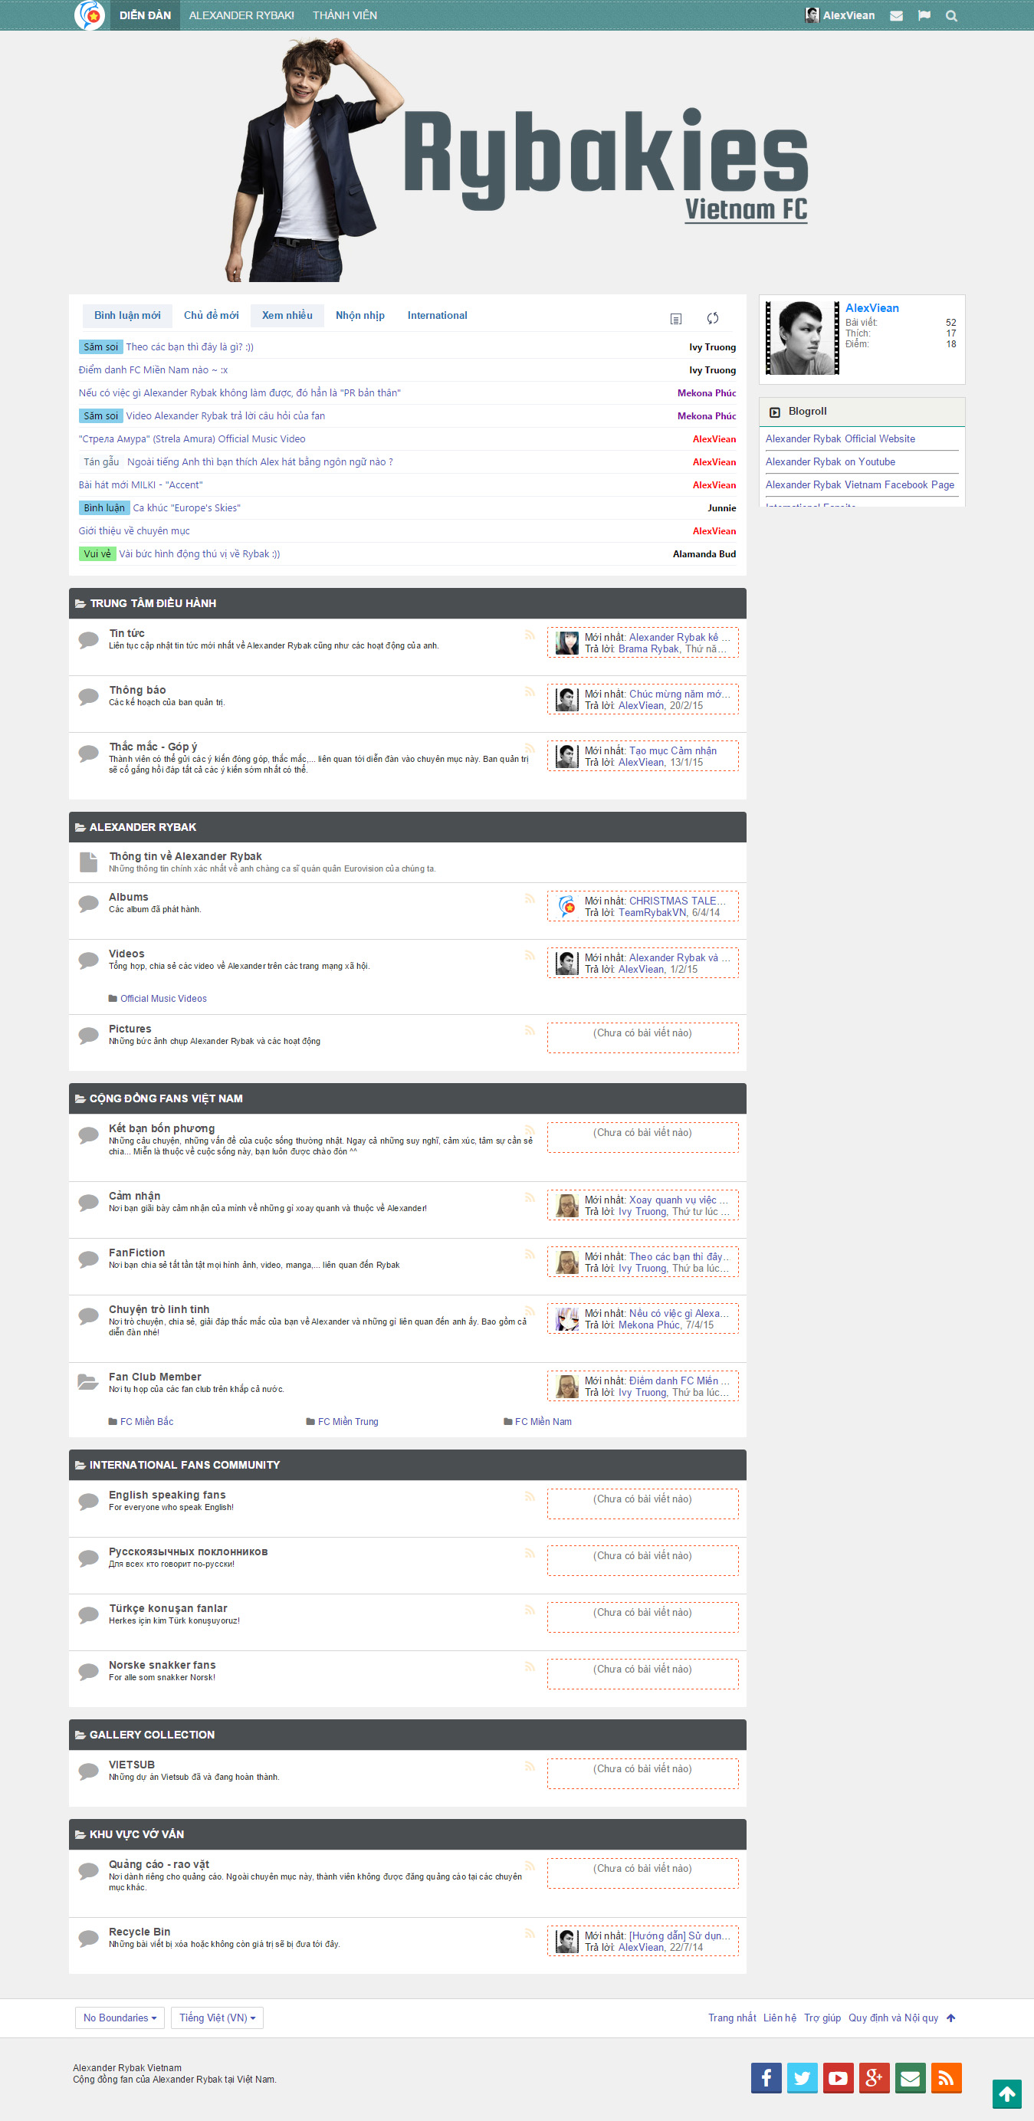Viewport: 1034px width, 2121px height.
Task: Open the FC Miền Trung subforum
Action: pos(347,1422)
